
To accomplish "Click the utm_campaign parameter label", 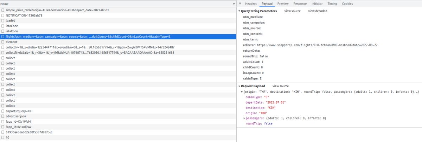I will click(x=254, y=22).
